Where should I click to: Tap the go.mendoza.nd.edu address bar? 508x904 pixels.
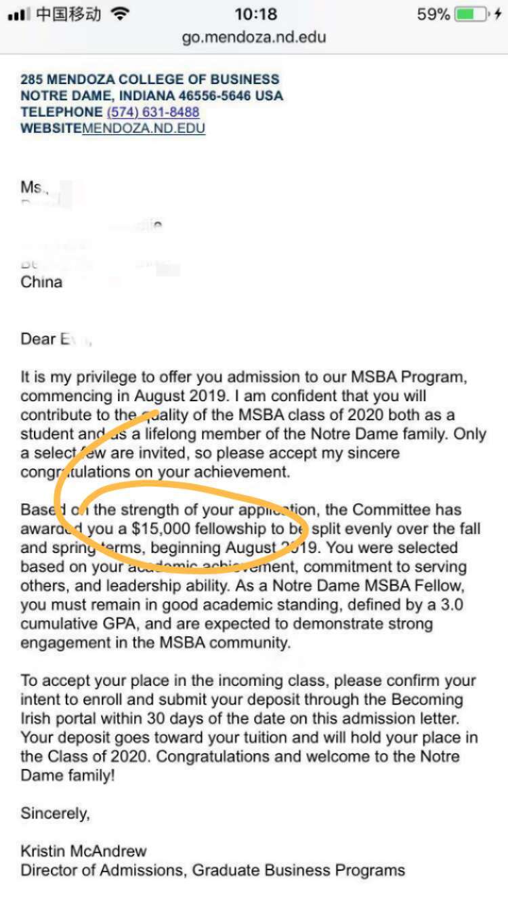pyautogui.click(x=254, y=37)
